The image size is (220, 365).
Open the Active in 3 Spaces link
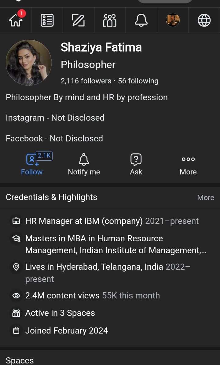point(60,313)
